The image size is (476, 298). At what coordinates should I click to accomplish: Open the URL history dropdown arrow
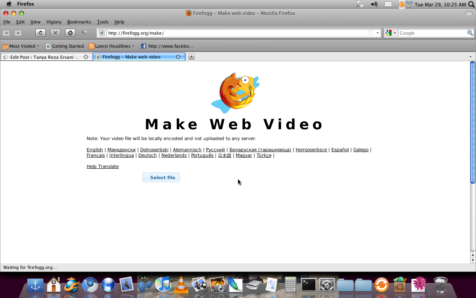pyautogui.click(x=377, y=33)
